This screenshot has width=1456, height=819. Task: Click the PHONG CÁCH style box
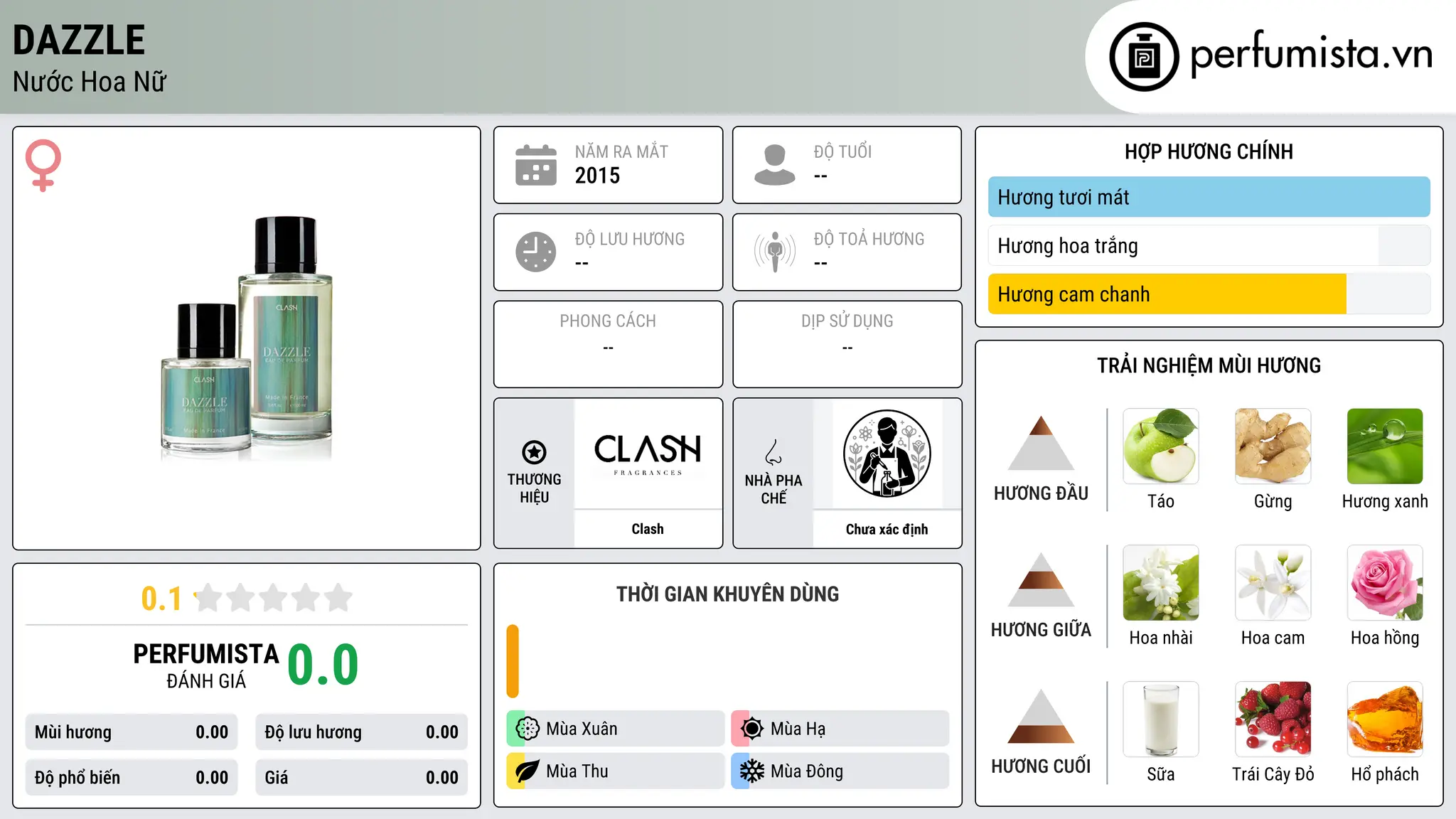(609, 344)
